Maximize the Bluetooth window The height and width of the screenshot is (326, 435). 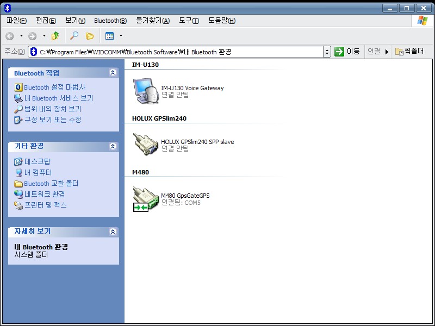(x=407, y=8)
